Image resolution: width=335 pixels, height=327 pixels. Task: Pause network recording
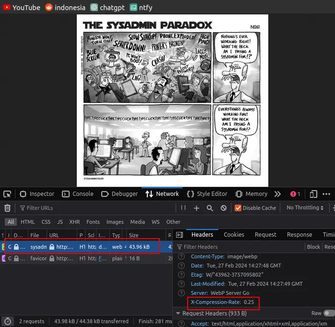183,207
